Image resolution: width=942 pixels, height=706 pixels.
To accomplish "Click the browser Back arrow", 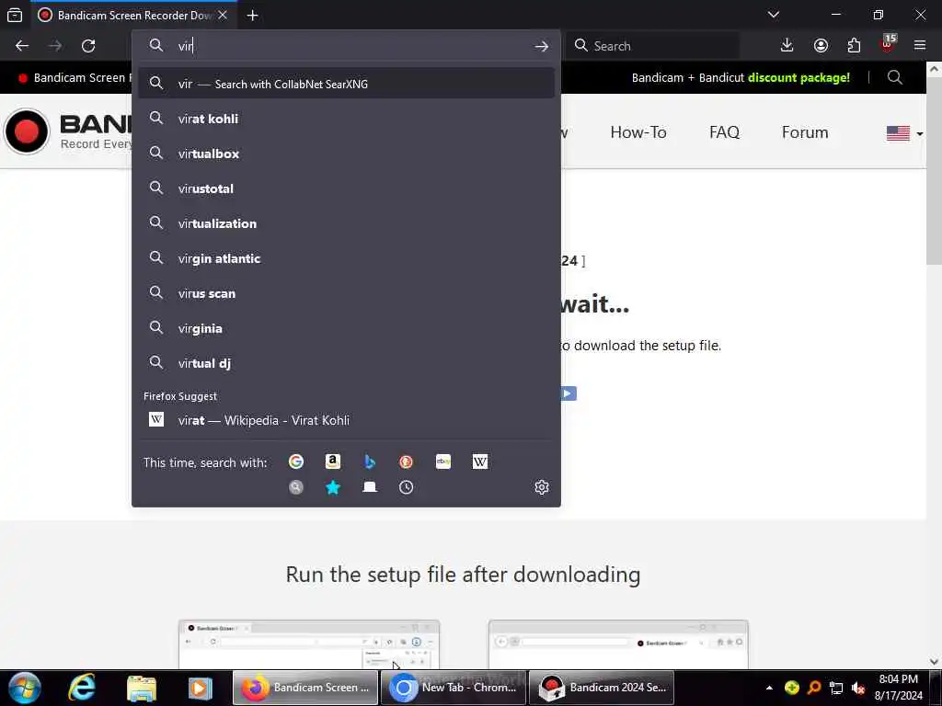I will 22,46.
